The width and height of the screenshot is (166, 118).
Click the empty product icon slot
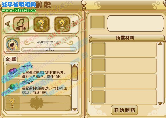point(98,22)
